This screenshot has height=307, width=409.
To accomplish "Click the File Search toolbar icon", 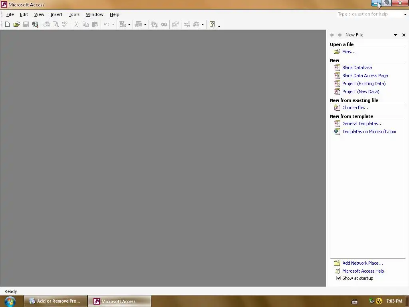I will [x=35, y=24].
